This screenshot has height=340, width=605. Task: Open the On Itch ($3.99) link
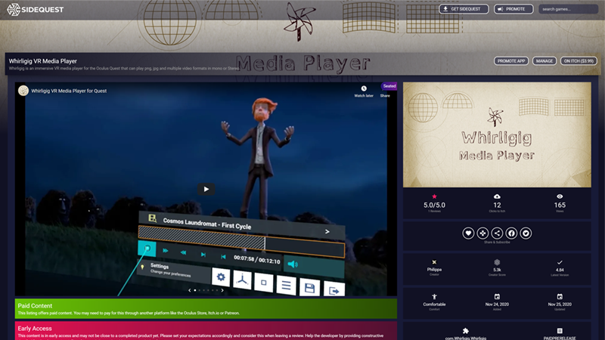coord(579,61)
